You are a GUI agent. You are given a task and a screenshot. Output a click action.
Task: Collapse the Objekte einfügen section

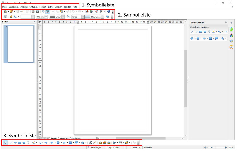coord(191,27)
